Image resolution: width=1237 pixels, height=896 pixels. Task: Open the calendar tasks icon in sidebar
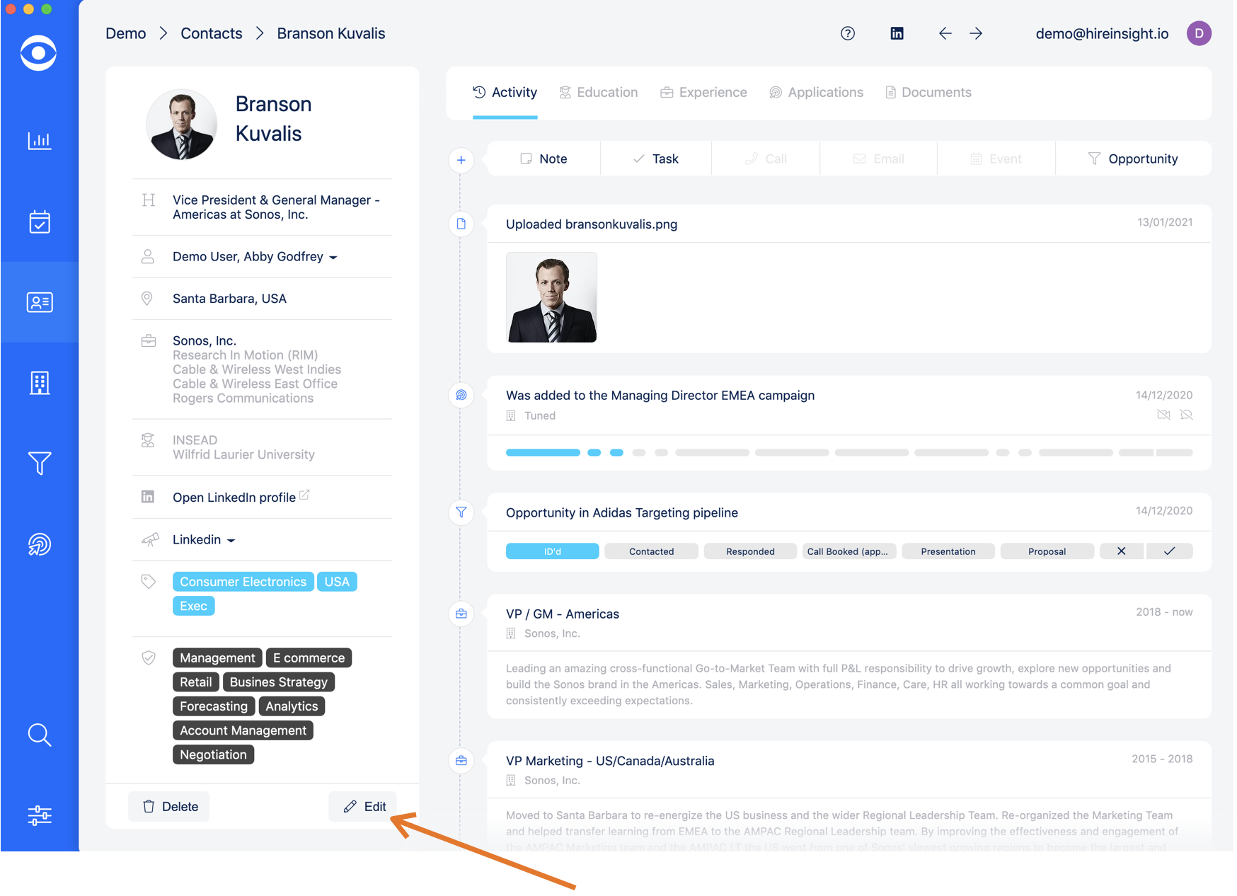(x=40, y=222)
